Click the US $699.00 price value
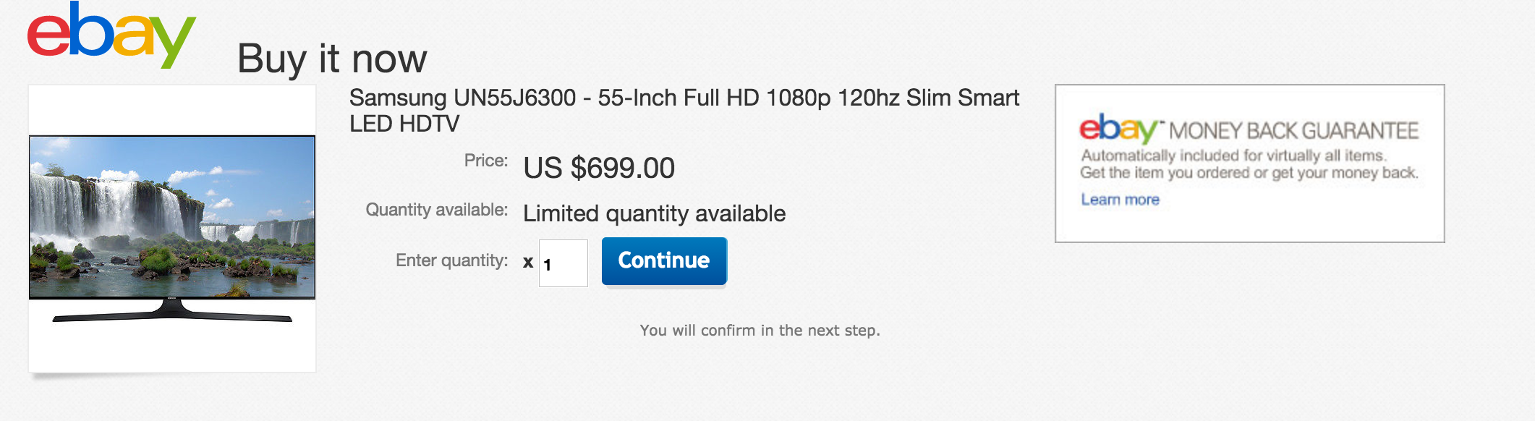Image resolution: width=1535 pixels, height=421 pixels. (599, 168)
